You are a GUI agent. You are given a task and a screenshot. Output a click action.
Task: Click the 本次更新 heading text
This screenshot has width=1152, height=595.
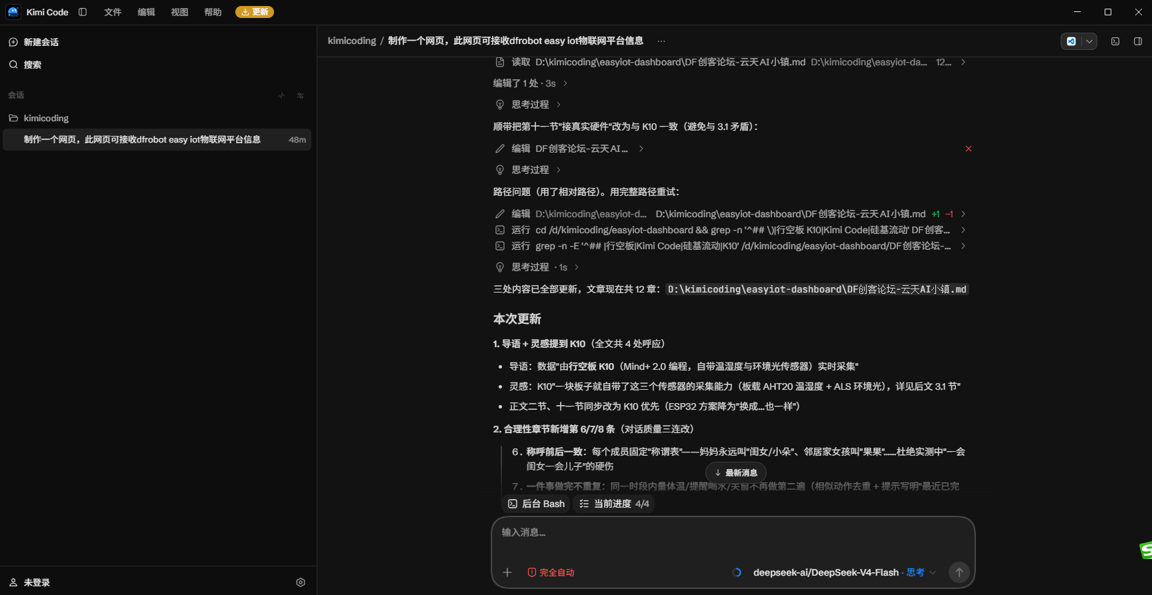517,319
